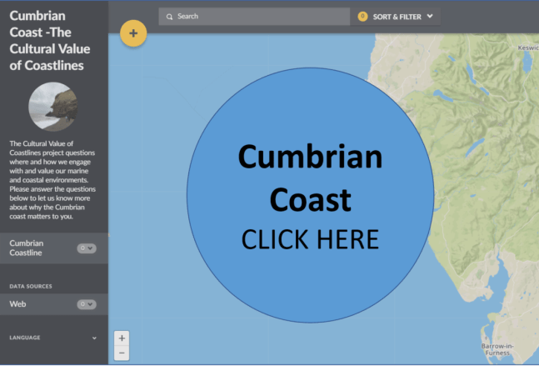Viewport: 539px width, 366px height.
Task: Click the Cumbrian Coast CLICK HERE circle
Action: pos(310,197)
